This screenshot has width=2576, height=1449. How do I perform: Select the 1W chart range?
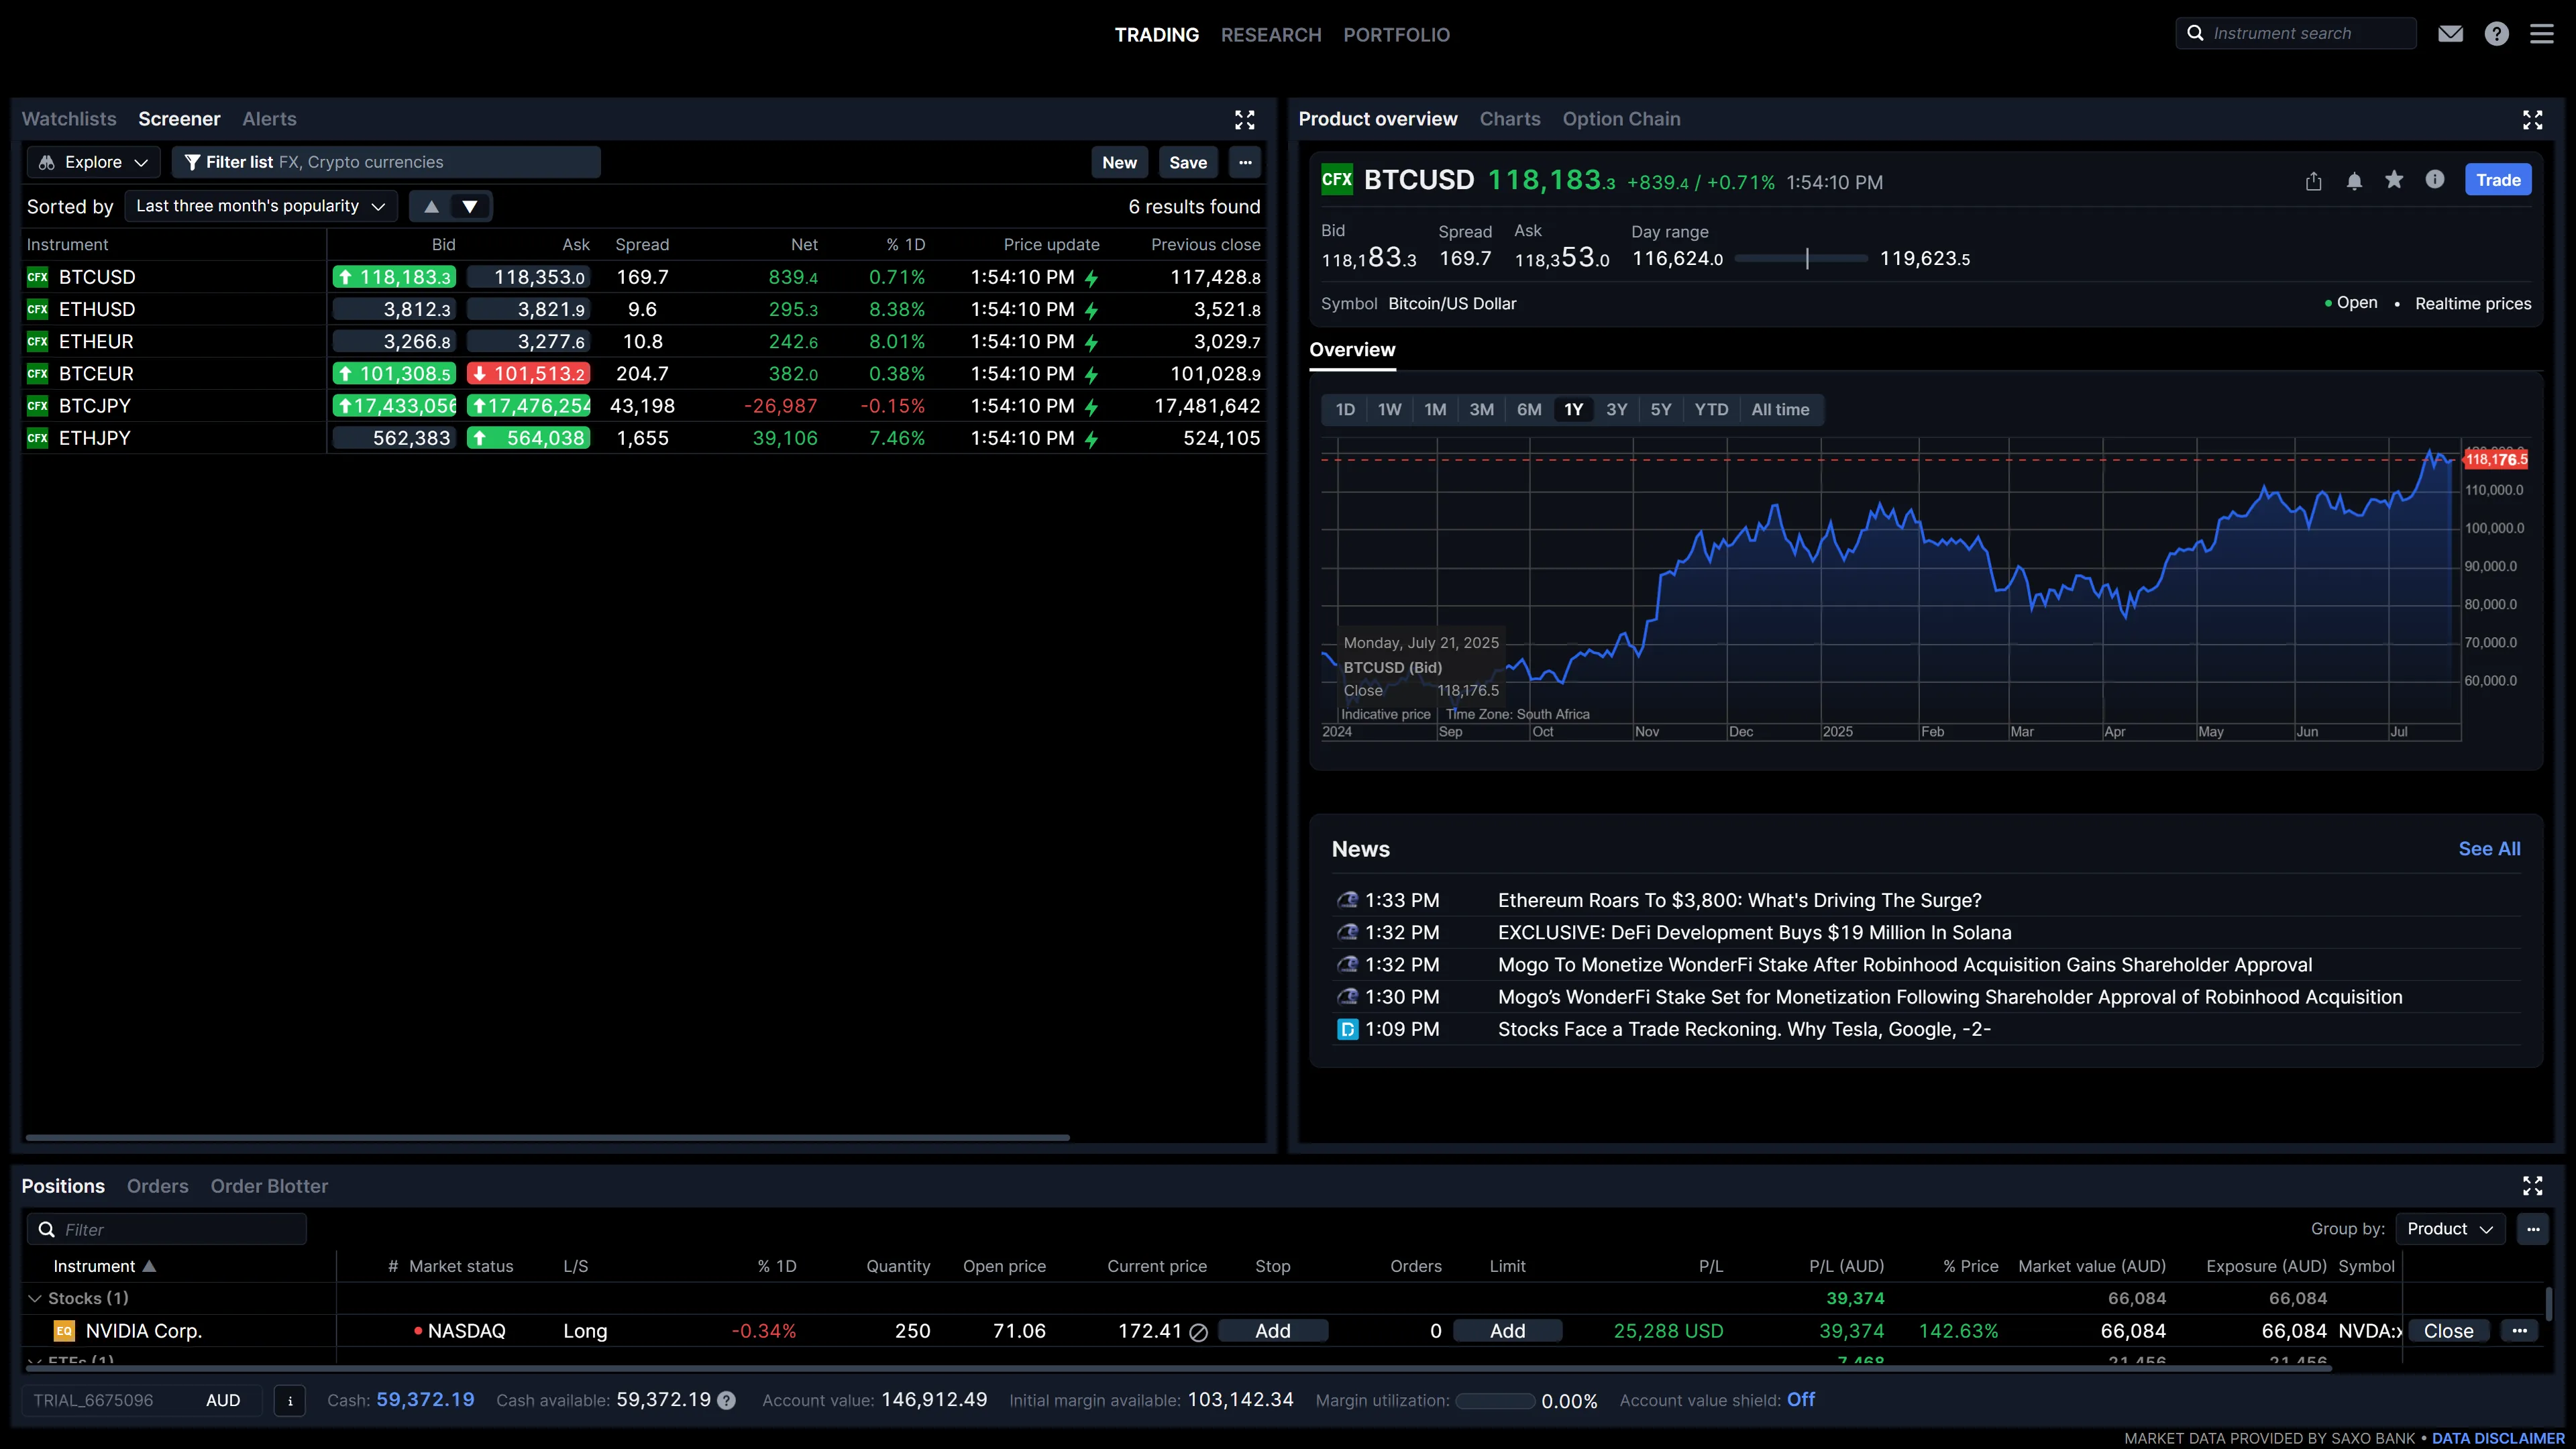[1389, 409]
